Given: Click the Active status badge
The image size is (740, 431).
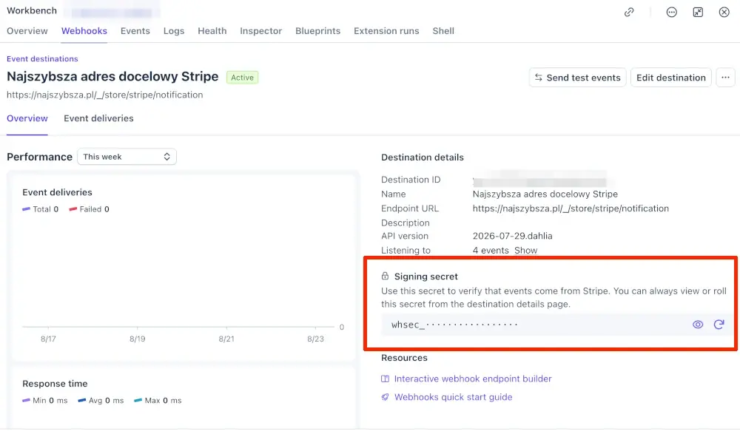Looking at the screenshot, I should pyautogui.click(x=242, y=78).
